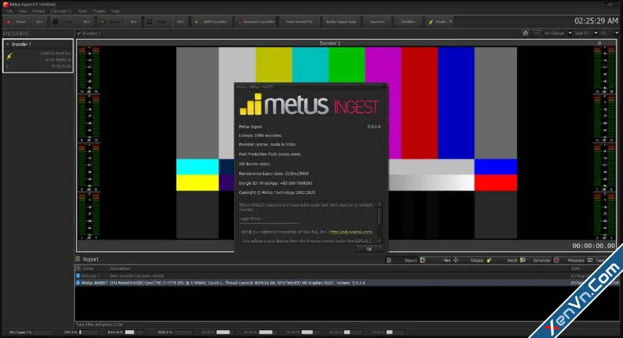
Task: Click the Stop button in toolbar
Action: [x=63, y=22]
